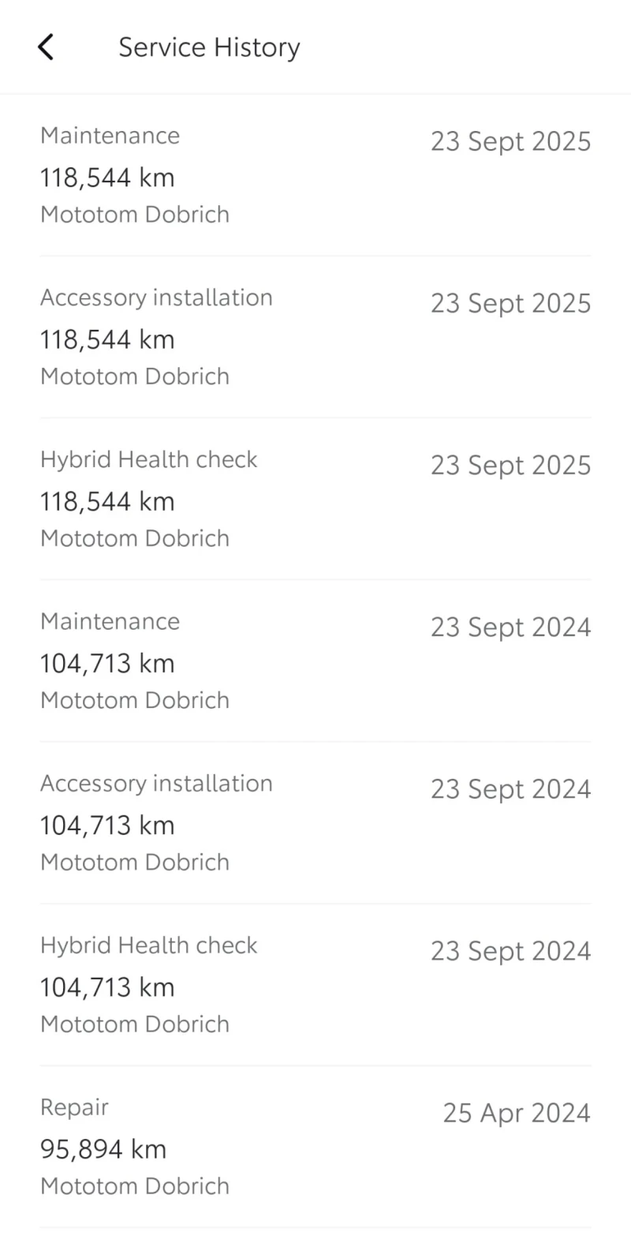The image size is (631, 1243).
Task: Click the 25 Apr 2024 date
Action: (516, 1113)
